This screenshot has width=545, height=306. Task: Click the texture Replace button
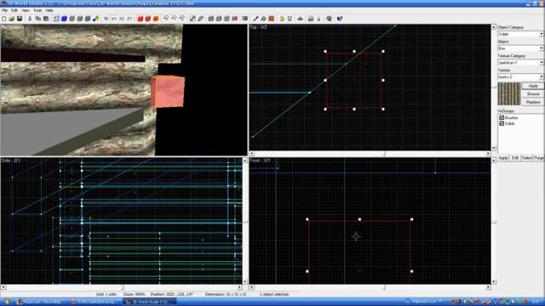pos(533,102)
